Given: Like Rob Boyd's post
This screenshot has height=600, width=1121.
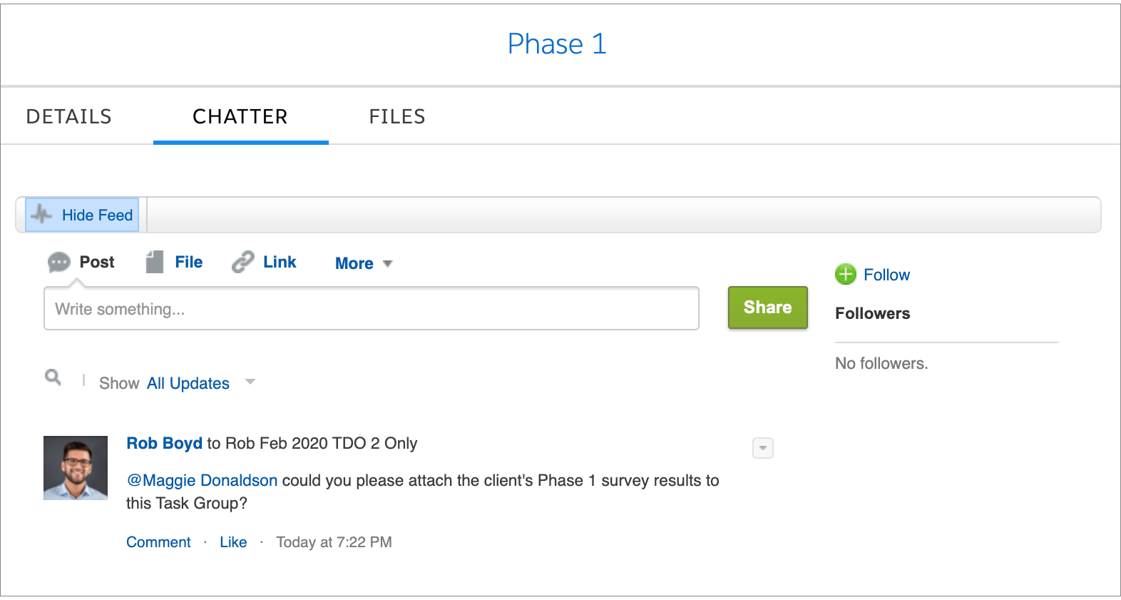Looking at the screenshot, I should pos(233,542).
